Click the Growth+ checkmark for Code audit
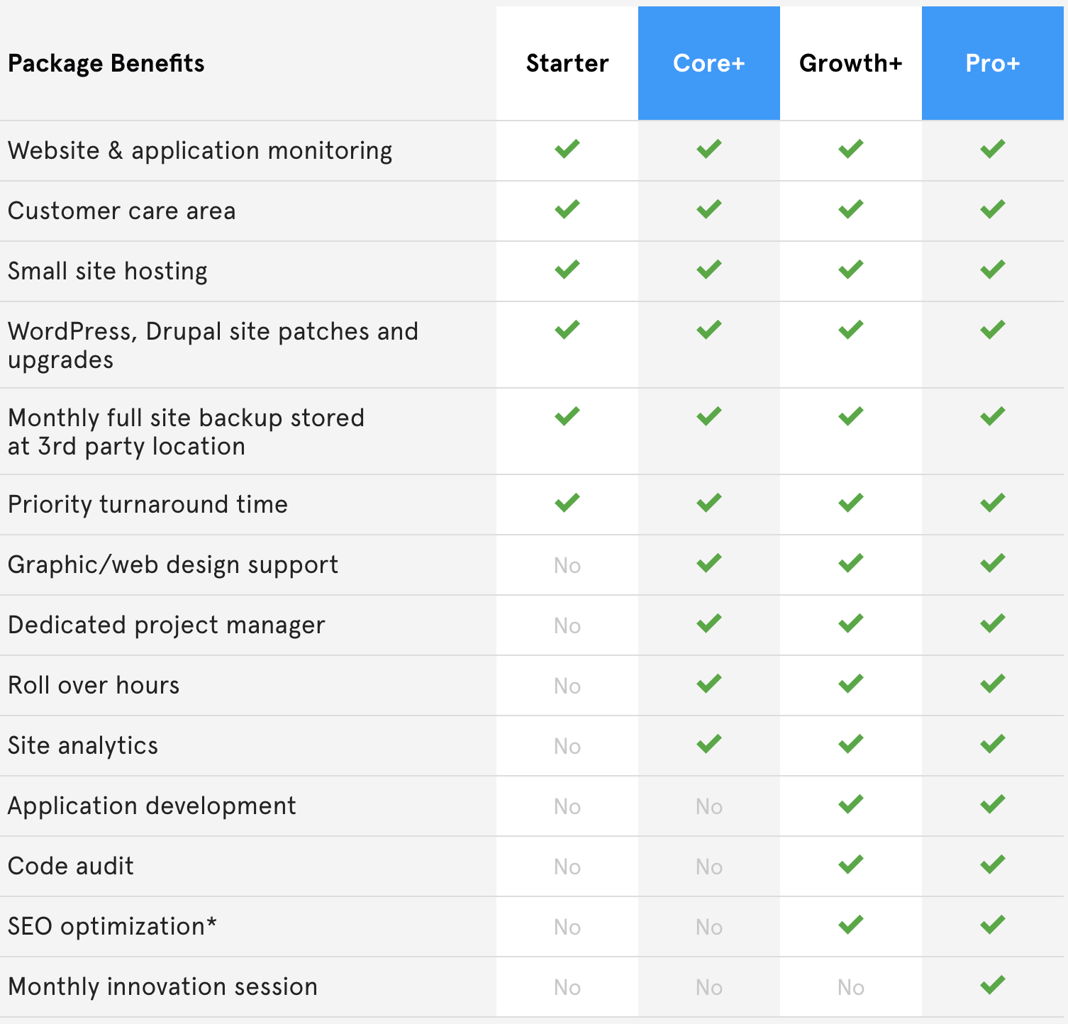 [x=851, y=864]
